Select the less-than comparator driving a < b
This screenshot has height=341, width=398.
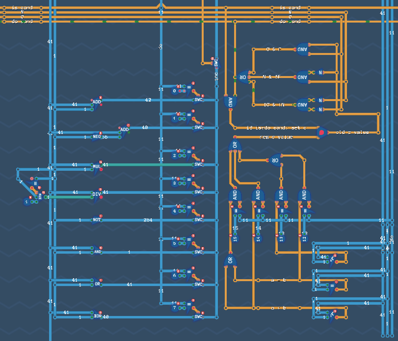point(333,314)
